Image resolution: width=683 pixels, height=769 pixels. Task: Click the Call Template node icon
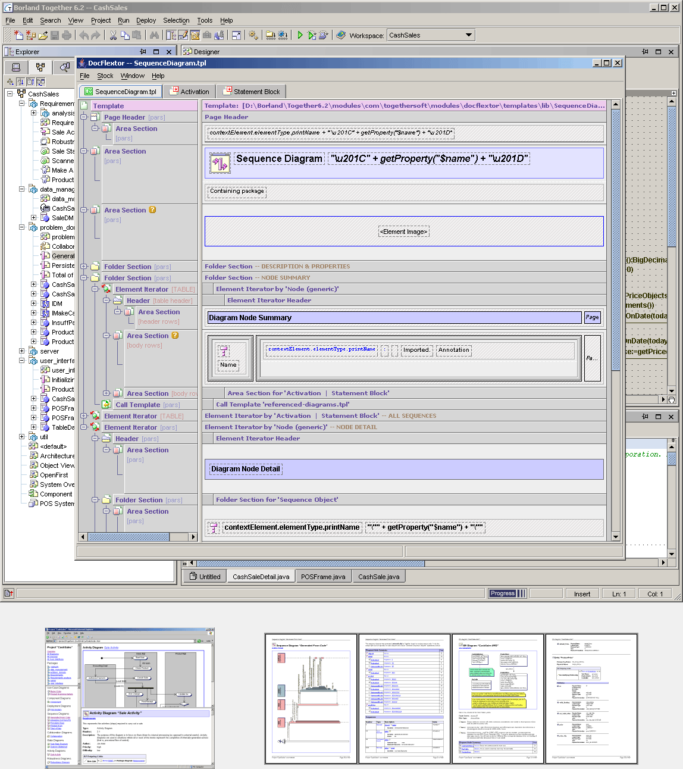[108, 405]
